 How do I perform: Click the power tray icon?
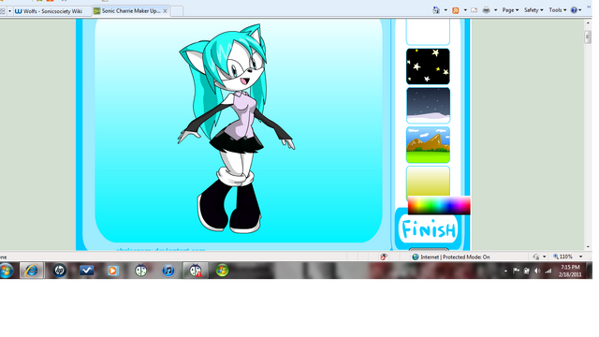tap(526, 271)
